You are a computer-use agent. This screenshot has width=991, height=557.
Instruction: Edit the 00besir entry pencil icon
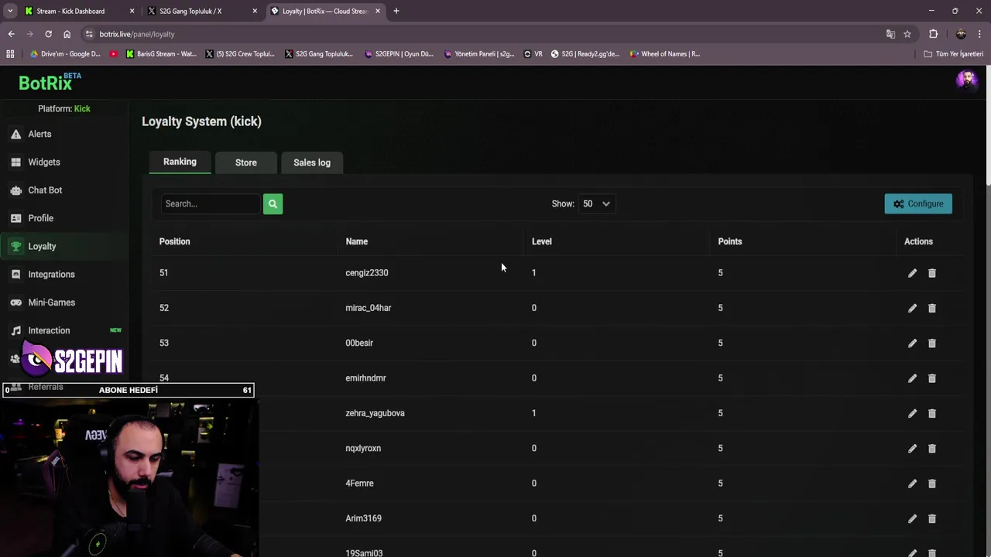pos(912,343)
